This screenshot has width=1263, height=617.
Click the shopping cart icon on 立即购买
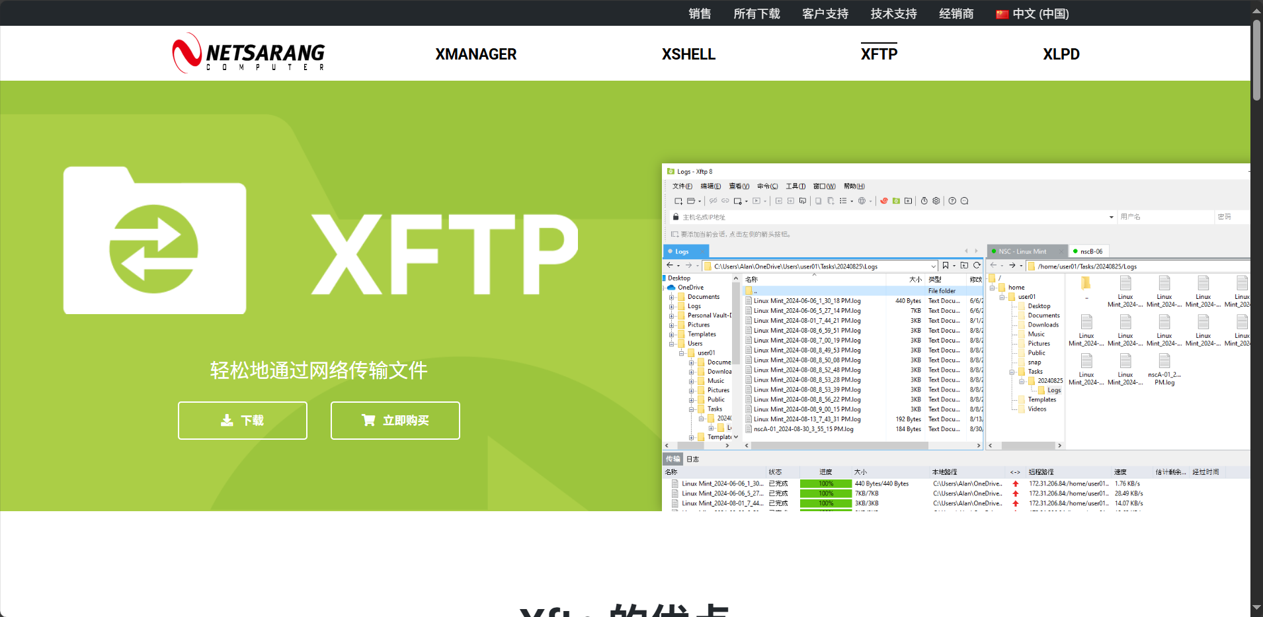(368, 421)
